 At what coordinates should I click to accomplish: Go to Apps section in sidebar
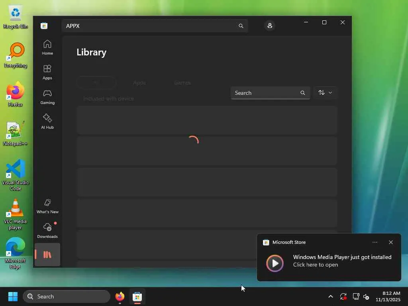click(x=47, y=73)
